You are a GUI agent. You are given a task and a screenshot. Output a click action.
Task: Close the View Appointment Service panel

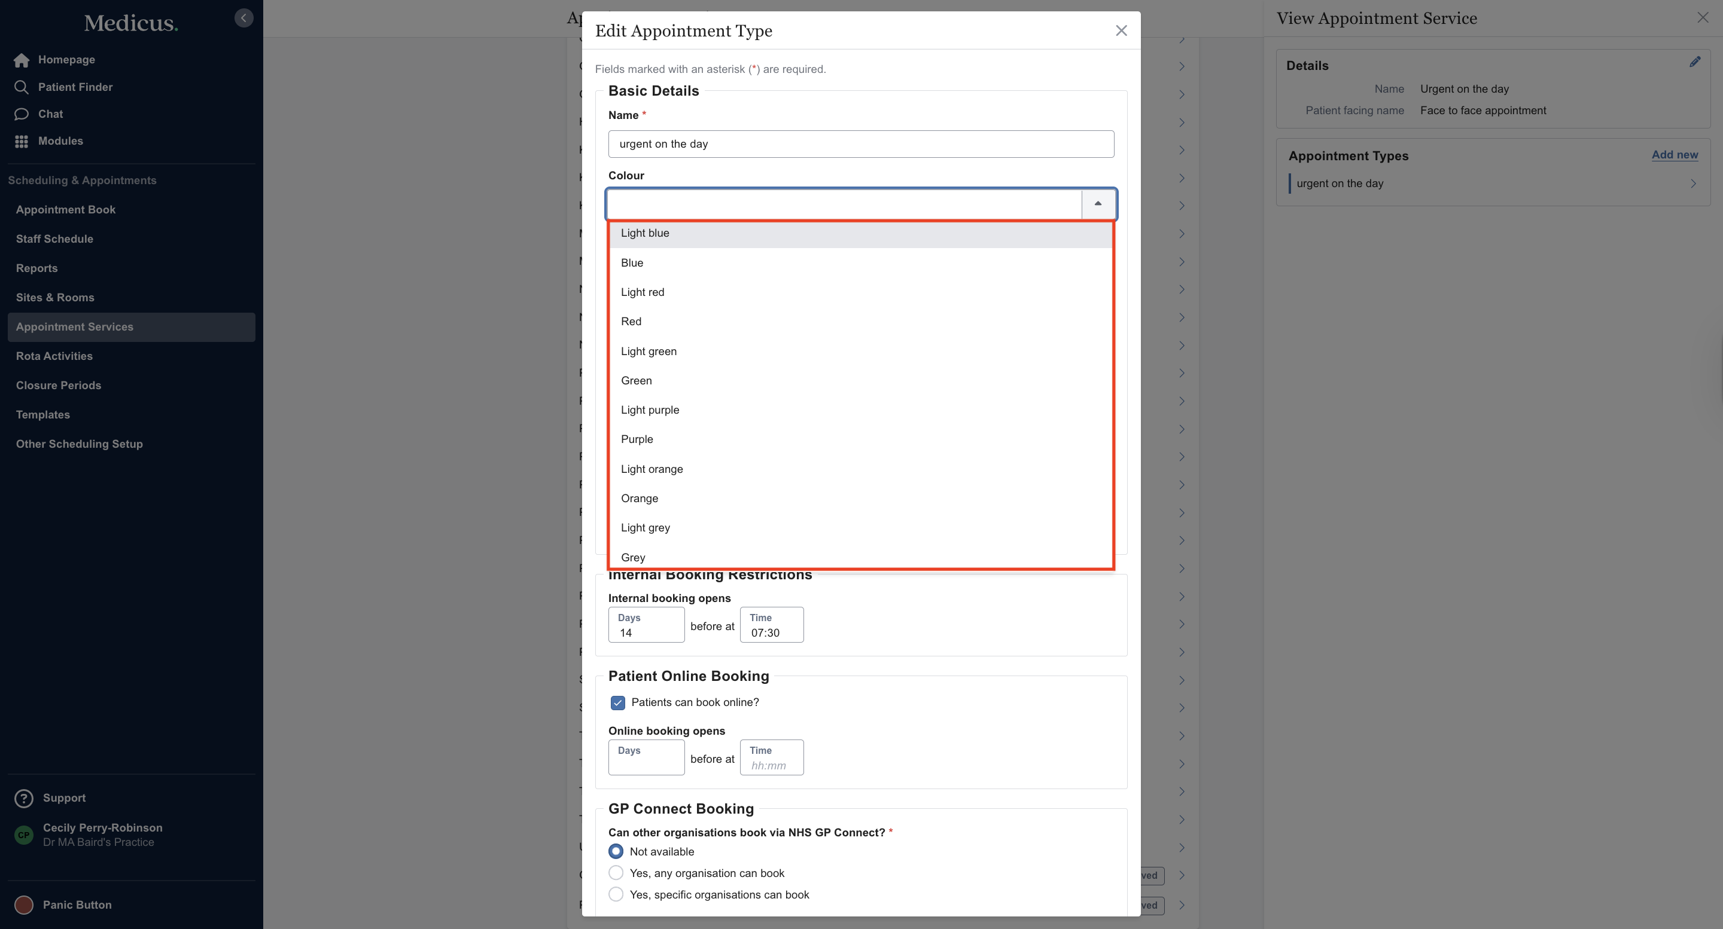(1702, 17)
